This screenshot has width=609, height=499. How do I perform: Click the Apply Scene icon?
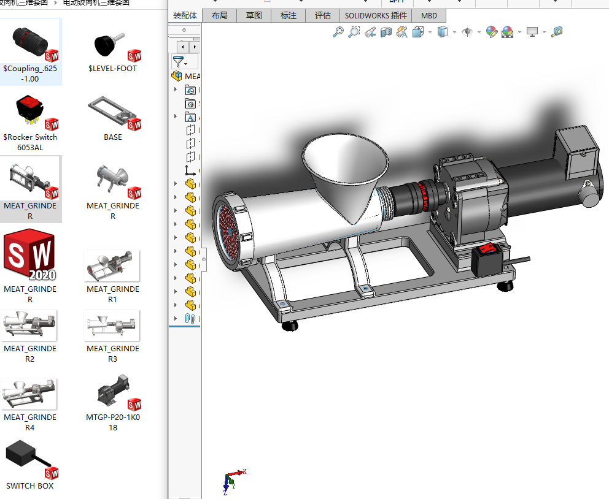click(x=508, y=32)
